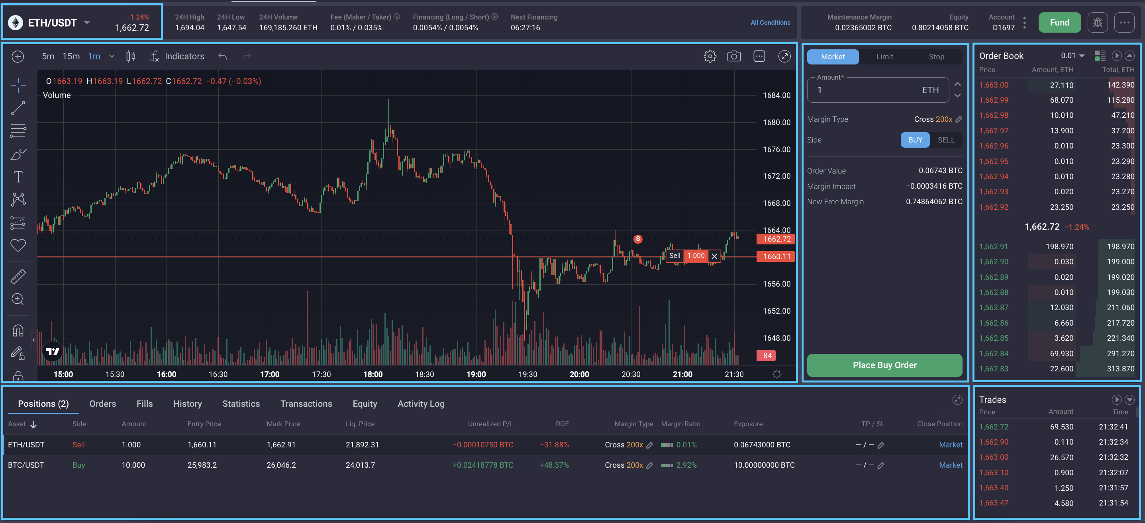Screen dimensions: 1145x523
Task: Click the ruler measure tool
Action: [x=18, y=277]
